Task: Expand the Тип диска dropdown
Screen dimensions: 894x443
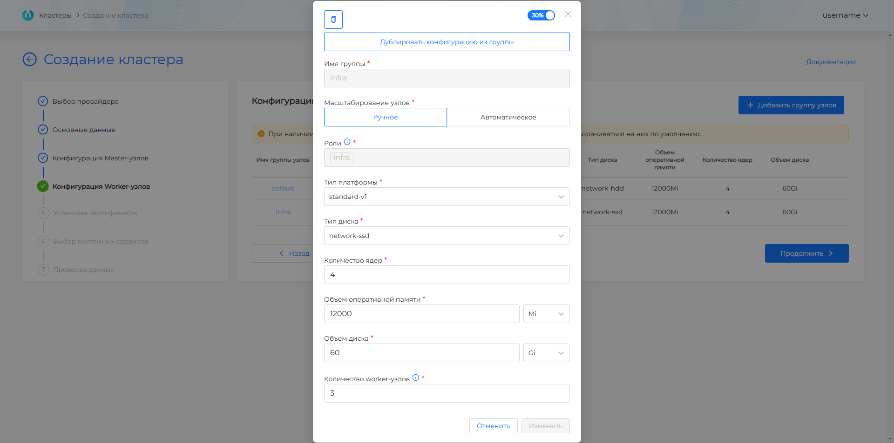Action: [x=447, y=236]
